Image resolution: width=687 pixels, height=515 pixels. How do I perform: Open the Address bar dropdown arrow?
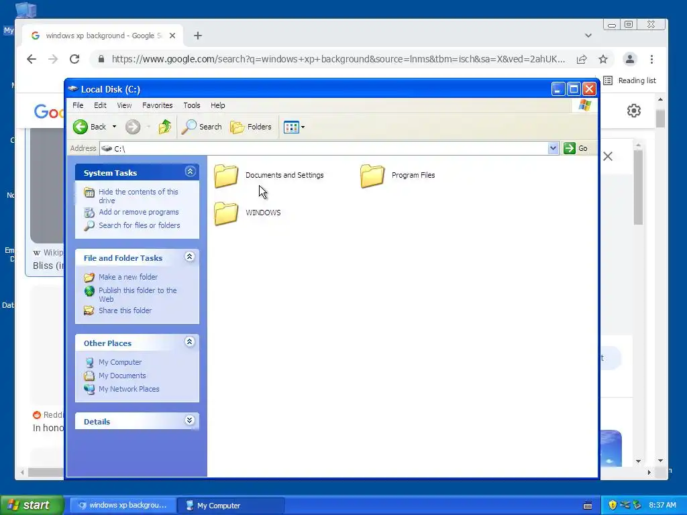point(553,148)
